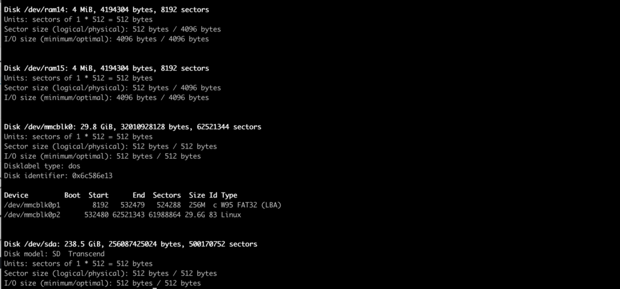620x289 pixels.
Task: Click the Sectors column header
Action: (167, 195)
